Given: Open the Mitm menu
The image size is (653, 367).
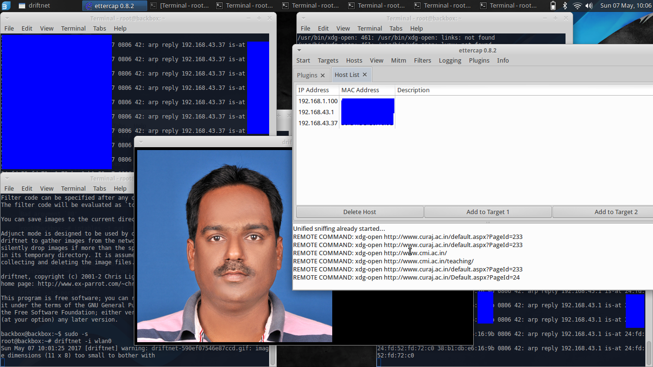Looking at the screenshot, I should point(399,61).
